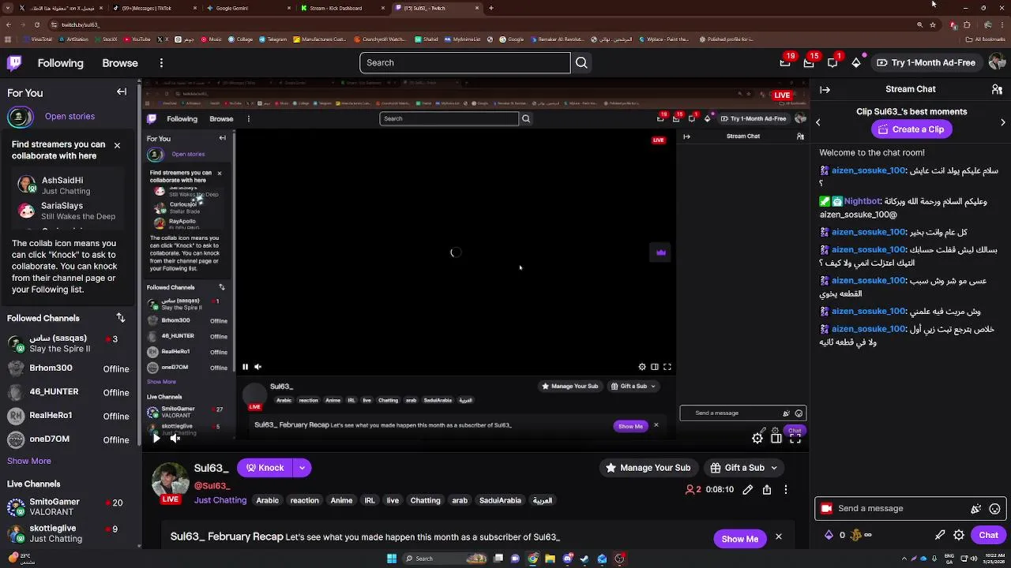Open the celebration icon in the chat box
This screenshot has width=1011, height=568.
[976, 509]
